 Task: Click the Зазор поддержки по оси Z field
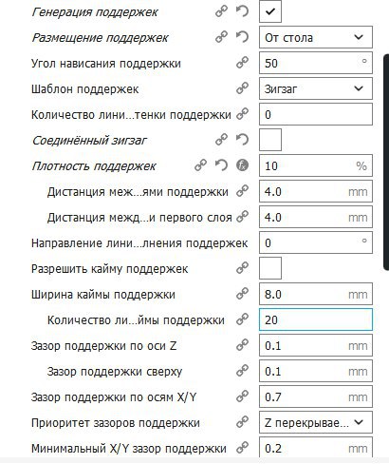[x=316, y=345]
